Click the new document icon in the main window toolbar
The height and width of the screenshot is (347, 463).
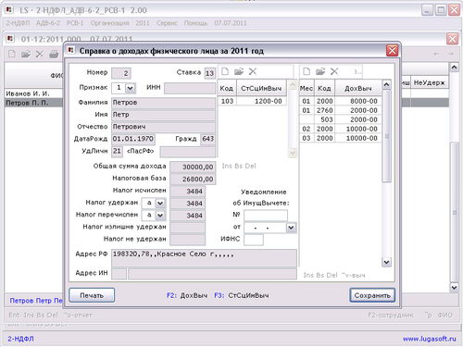12,55
